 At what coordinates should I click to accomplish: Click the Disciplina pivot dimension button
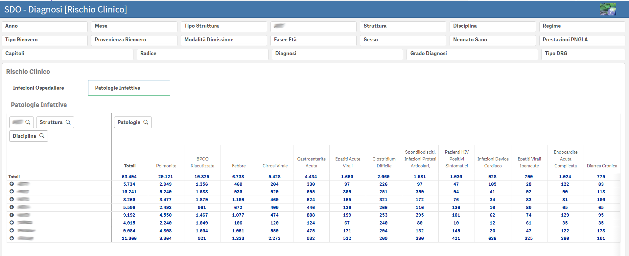point(29,136)
